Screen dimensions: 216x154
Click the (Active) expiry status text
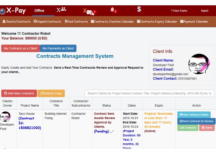point(150,131)
